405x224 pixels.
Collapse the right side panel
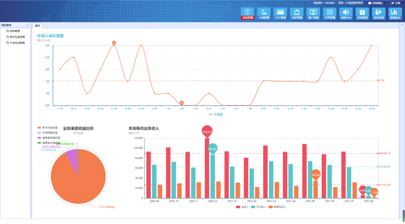[402, 25]
